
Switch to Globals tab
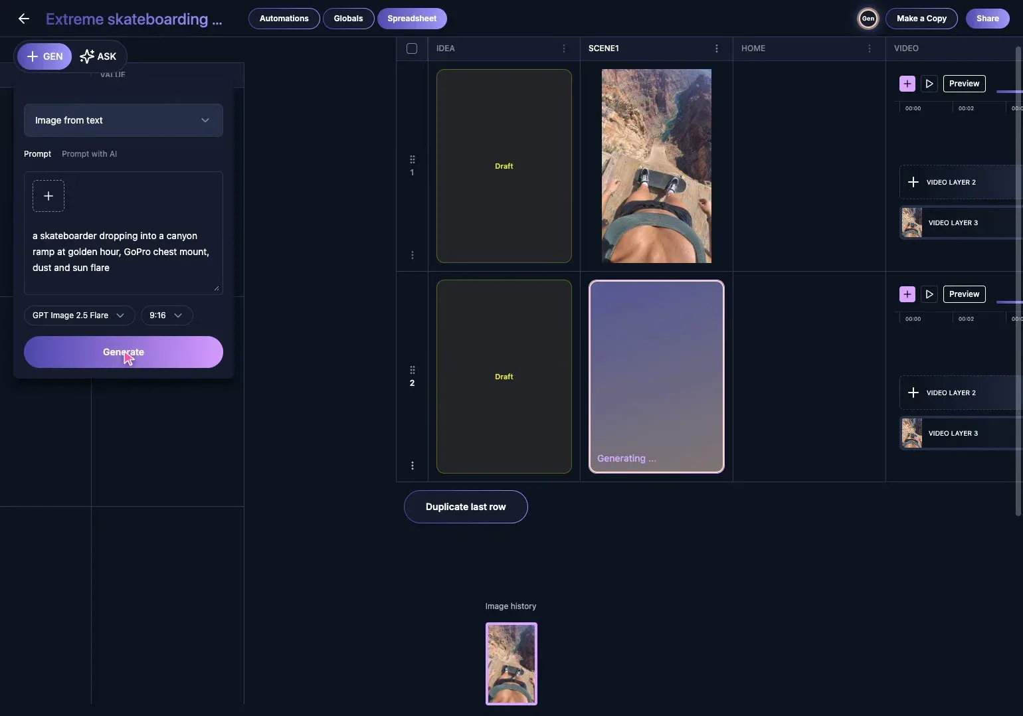(349, 19)
